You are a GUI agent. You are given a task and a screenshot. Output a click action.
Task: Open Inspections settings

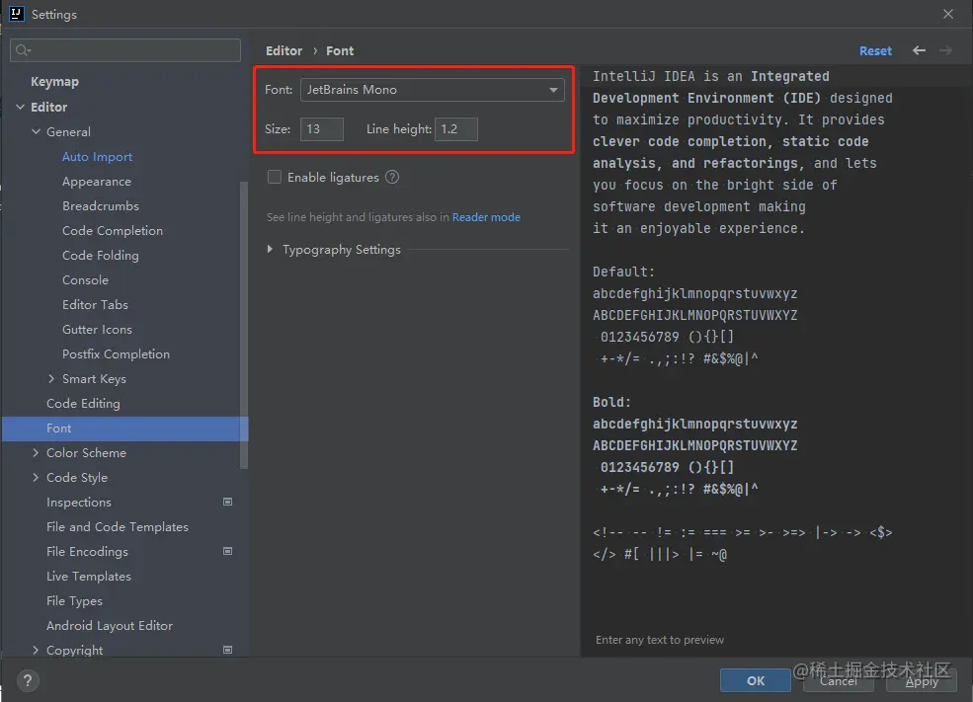[79, 503]
